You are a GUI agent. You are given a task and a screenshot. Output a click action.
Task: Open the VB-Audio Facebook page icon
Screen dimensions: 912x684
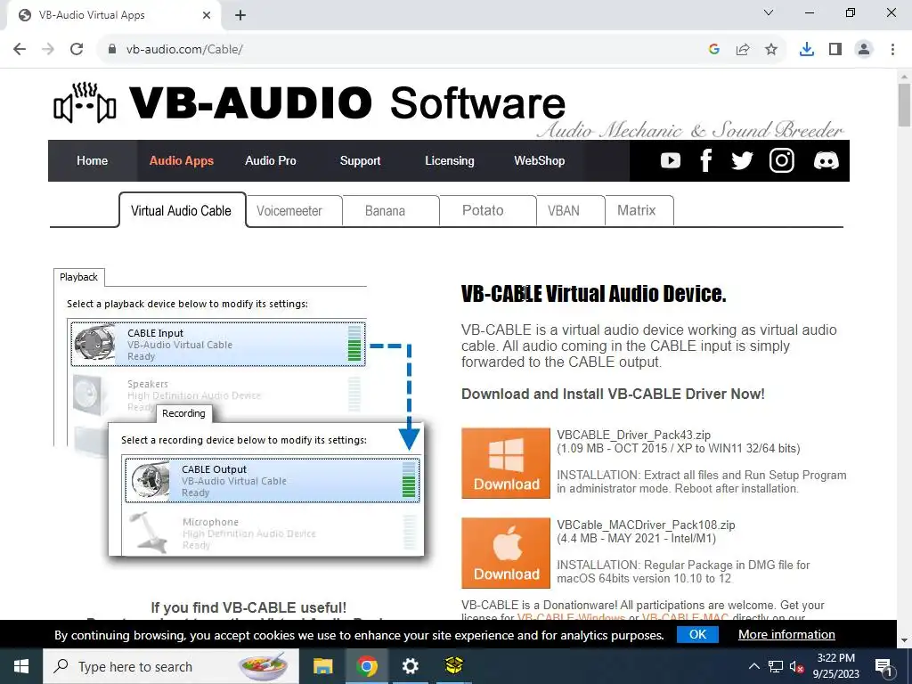[x=706, y=160]
